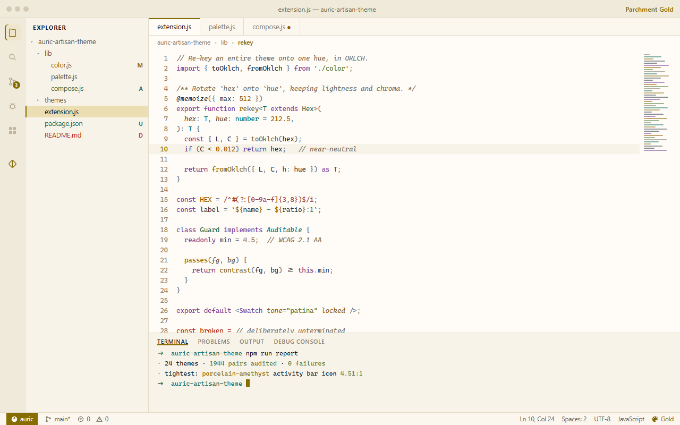The width and height of the screenshot is (680, 425).
Task: Switch to the palette.js editor tab
Action: coord(222,27)
